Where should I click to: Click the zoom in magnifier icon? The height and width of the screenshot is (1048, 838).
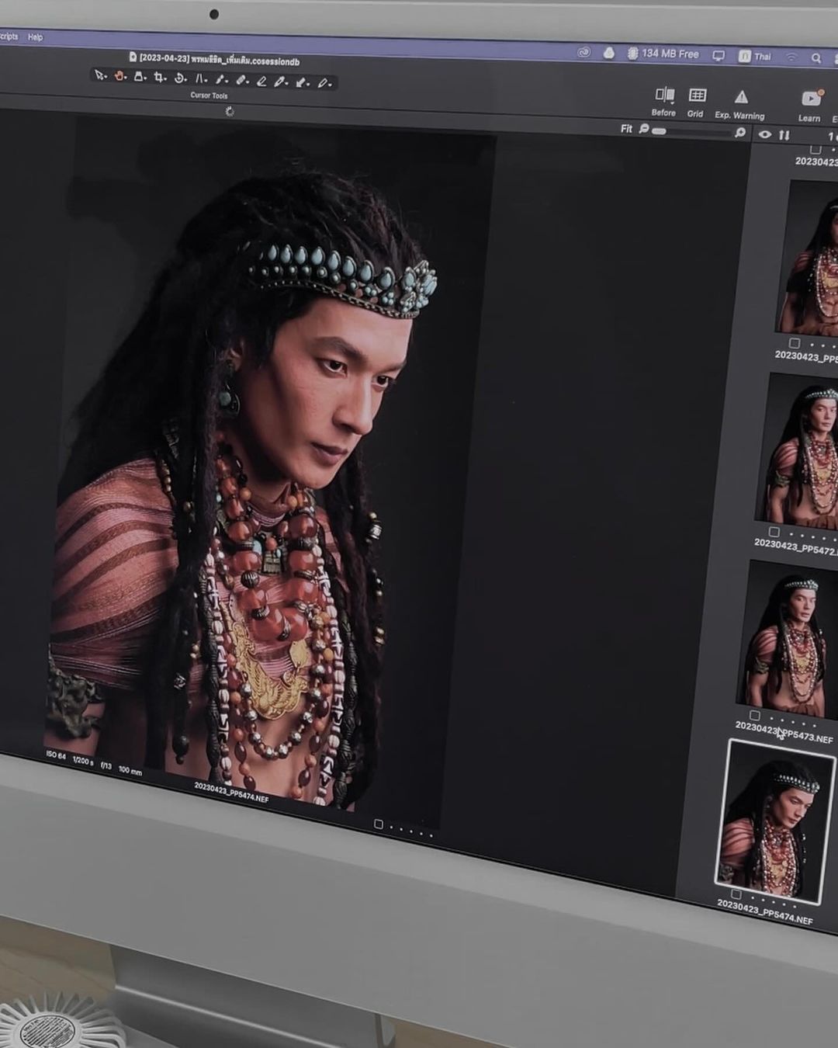coord(740,133)
